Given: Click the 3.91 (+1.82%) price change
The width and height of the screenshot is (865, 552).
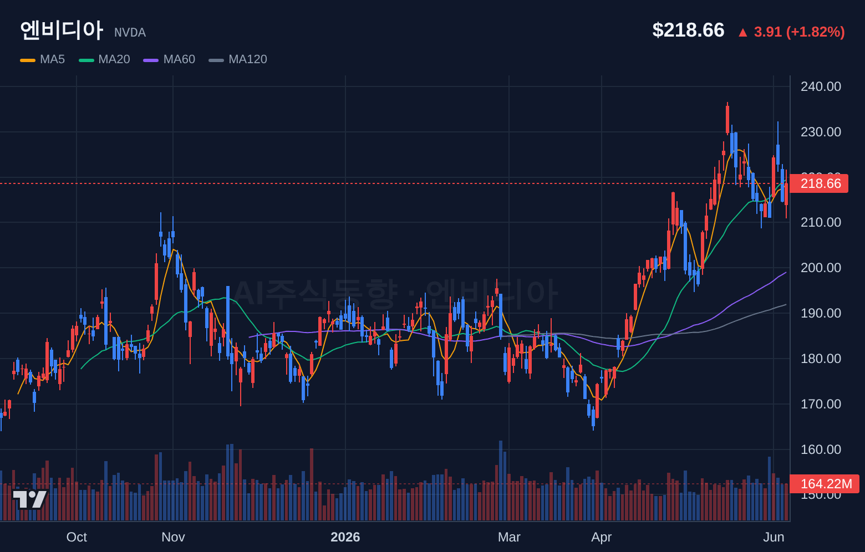Looking at the screenshot, I should (x=800, y=32).
